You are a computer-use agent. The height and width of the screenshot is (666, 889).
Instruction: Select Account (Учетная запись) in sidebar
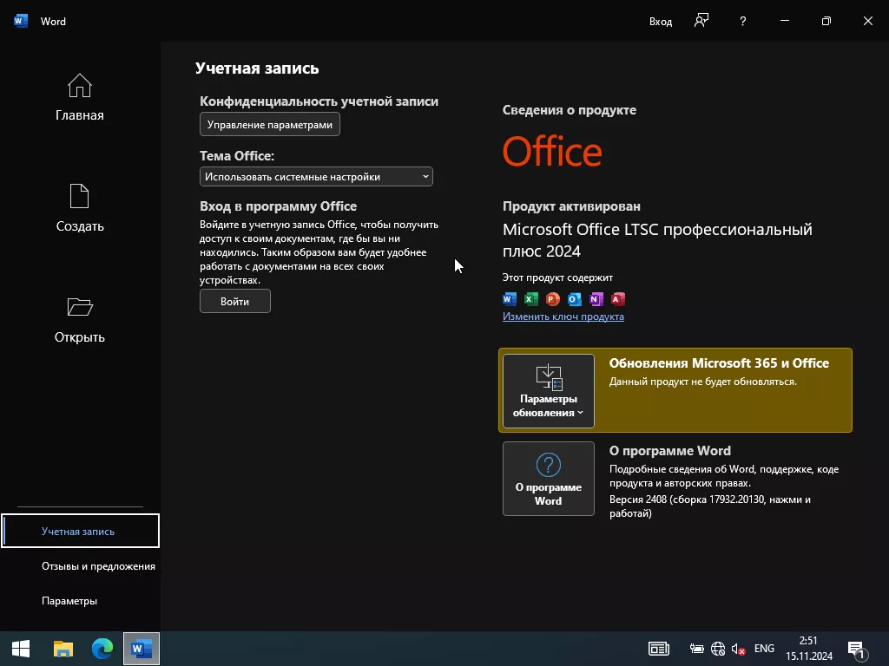[79, 532]
